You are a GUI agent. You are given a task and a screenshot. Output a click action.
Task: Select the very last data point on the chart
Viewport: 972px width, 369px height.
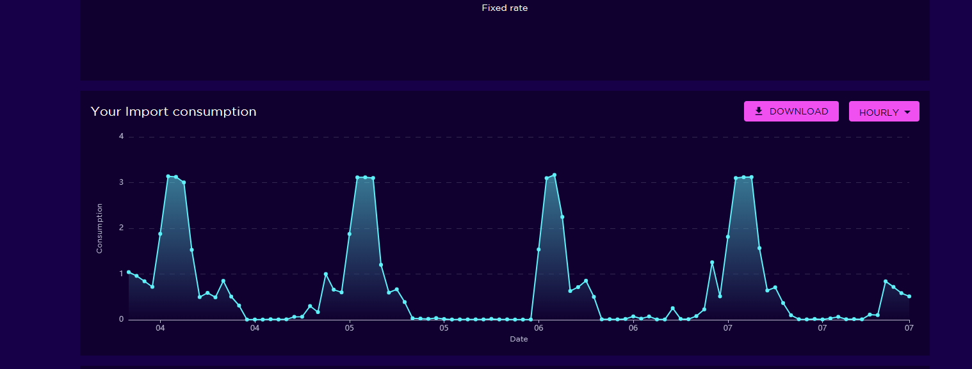909,296
